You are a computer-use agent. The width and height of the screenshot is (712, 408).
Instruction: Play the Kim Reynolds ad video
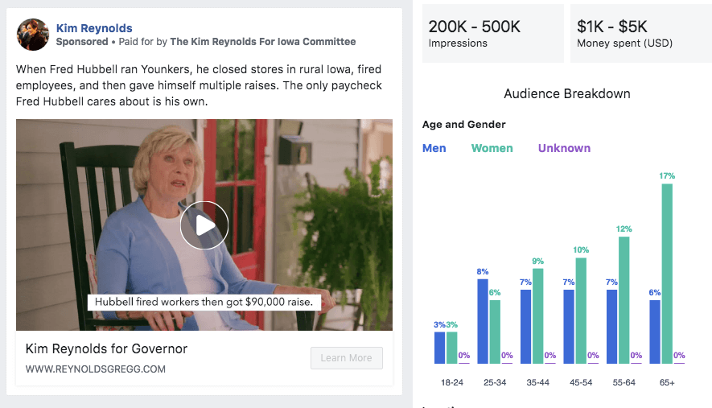pos(204,225)
